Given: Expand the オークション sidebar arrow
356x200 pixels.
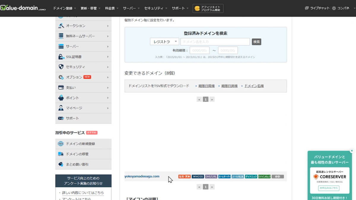Looking at the screenshot, I should 108,26.
